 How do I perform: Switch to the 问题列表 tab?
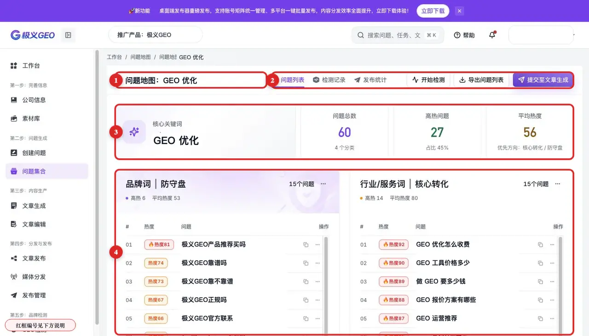coord(293,80)
